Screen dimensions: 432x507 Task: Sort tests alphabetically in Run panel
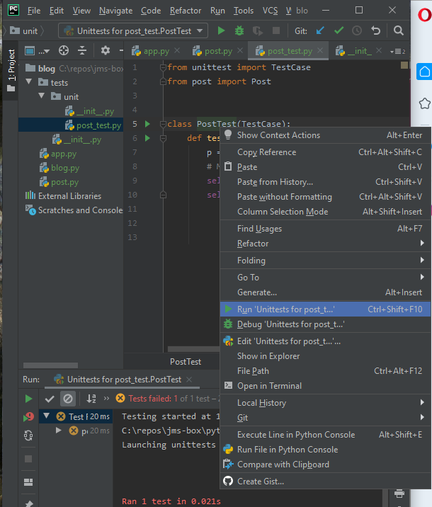(91, 399)
